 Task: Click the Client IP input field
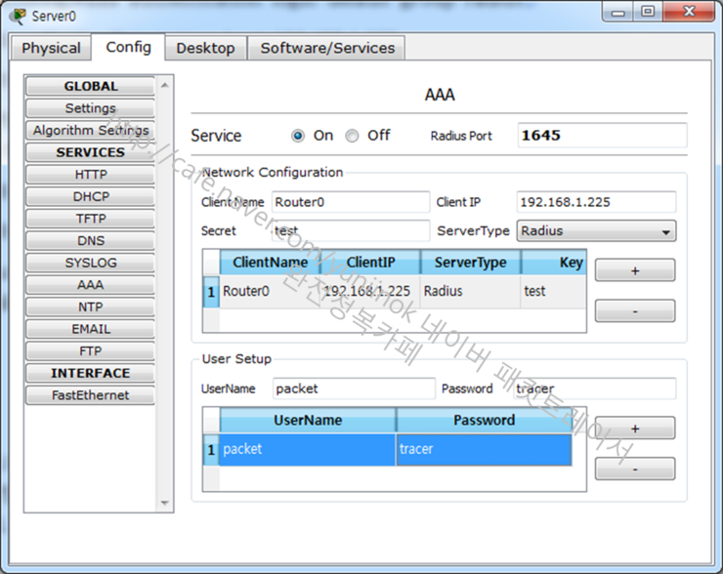tap(596, 202)
